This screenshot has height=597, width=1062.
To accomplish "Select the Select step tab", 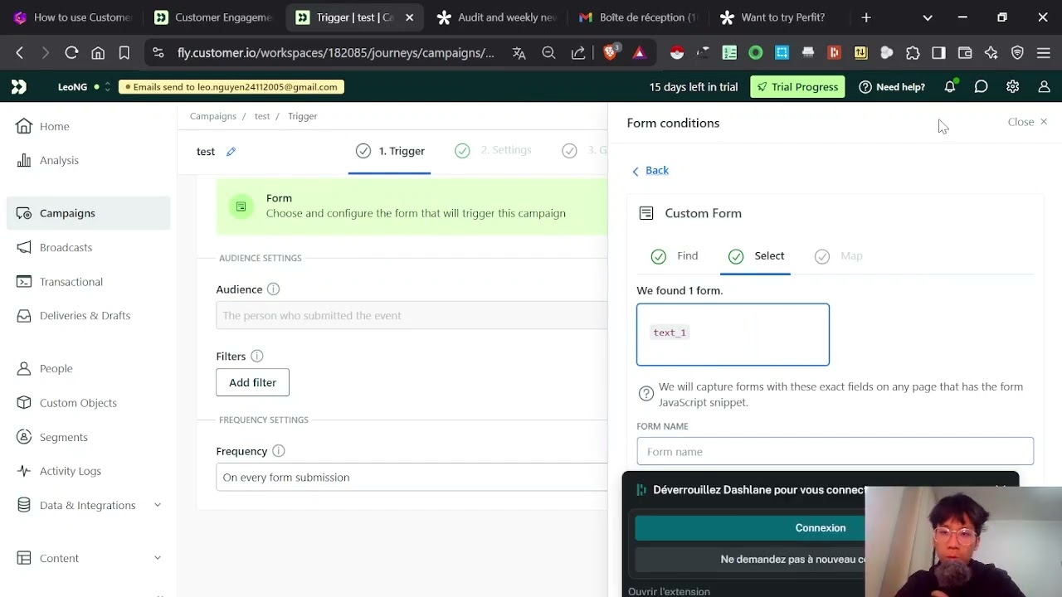I will click(x=756, y=256).
